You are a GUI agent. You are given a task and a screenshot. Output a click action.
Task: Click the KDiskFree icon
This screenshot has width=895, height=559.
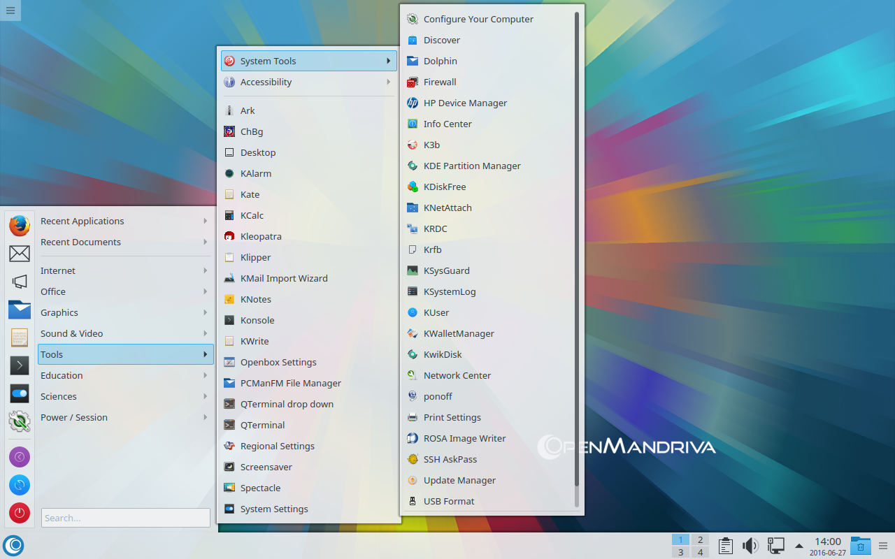pyautogui.click(x=413, y=187)
